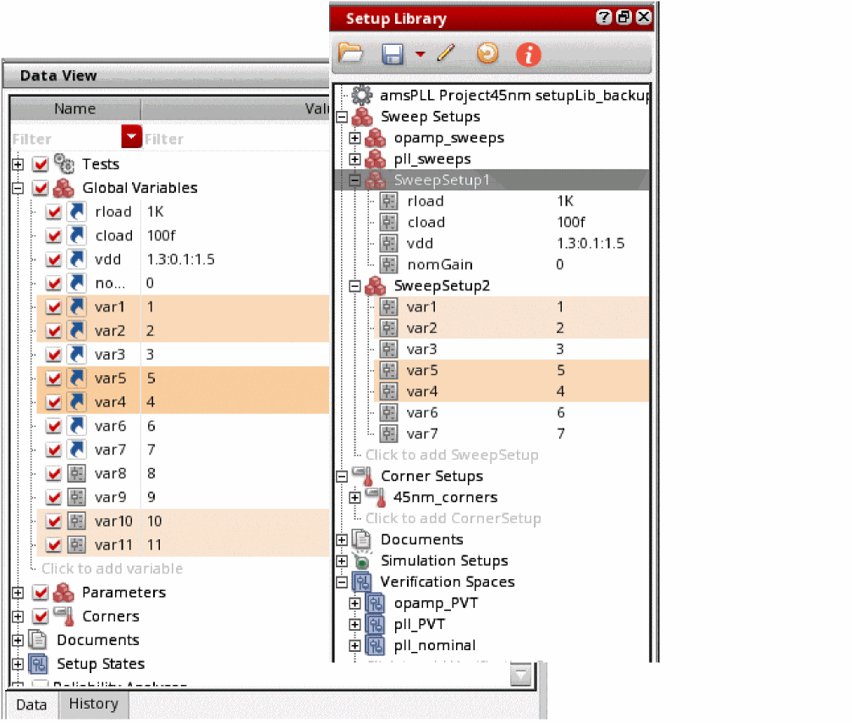852x723 pixels.
Task: Expand the Parameters node
Action: pos(18,593)
